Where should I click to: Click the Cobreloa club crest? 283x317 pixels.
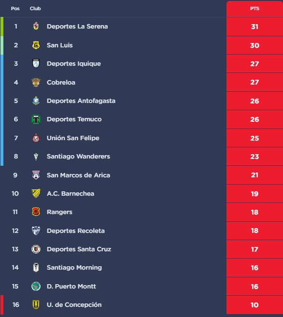tap(36, 82)
